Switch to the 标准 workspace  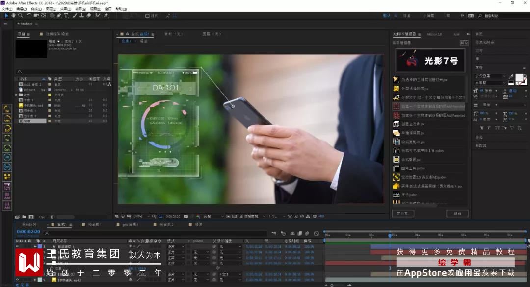(407, 16)
